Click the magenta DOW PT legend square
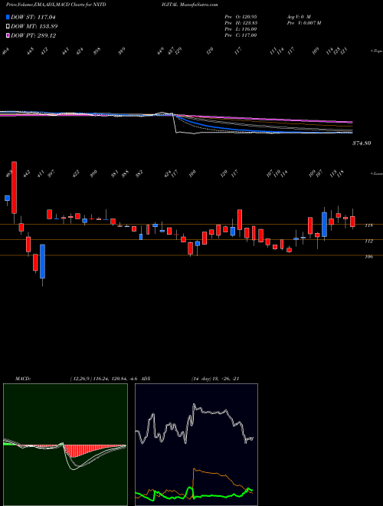The height and width of the screenshot is (506, 383). (x=8, y=35)
